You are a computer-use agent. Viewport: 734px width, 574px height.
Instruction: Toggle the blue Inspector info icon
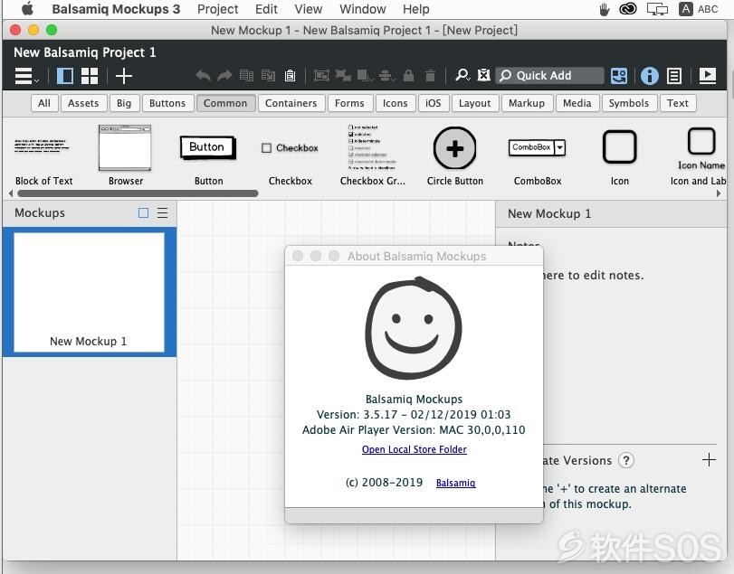pos(649,76)
